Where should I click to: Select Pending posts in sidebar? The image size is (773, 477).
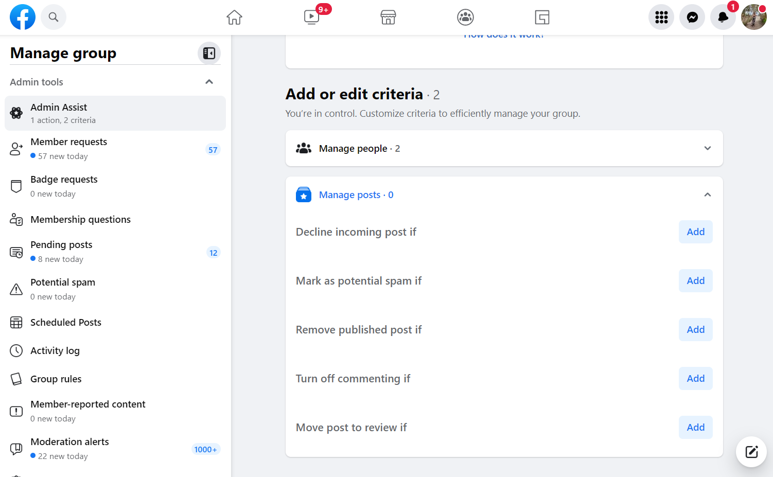[x=61, y=251]
